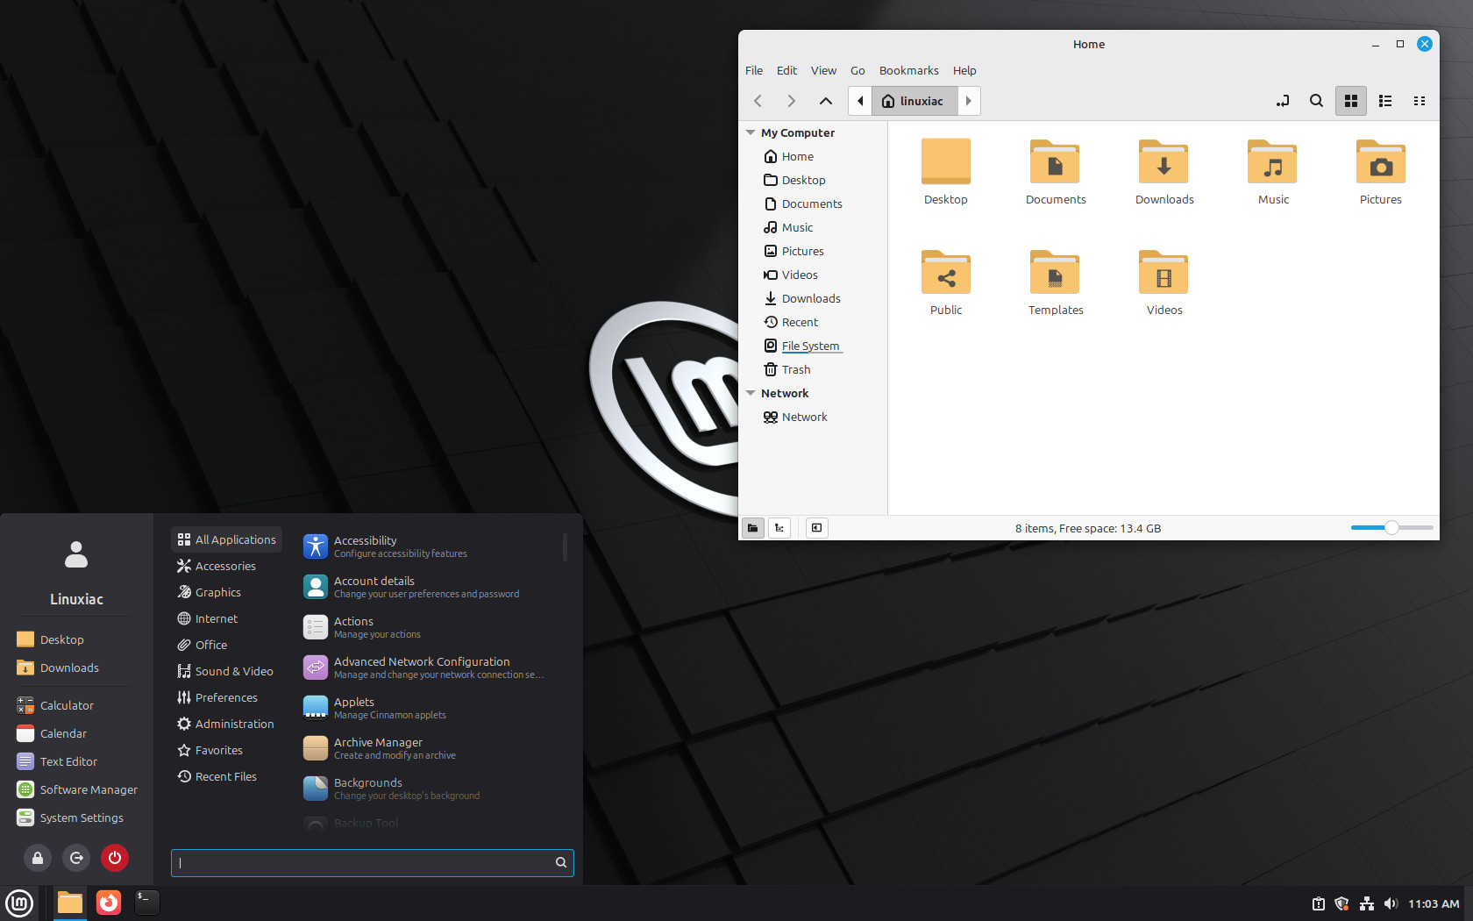This screenshot has height=921, width=1473.
Task: Click the application menu search field
Action: point(364,862)
